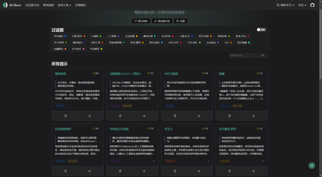Click into the prompt search field

[x=245, y=56]
